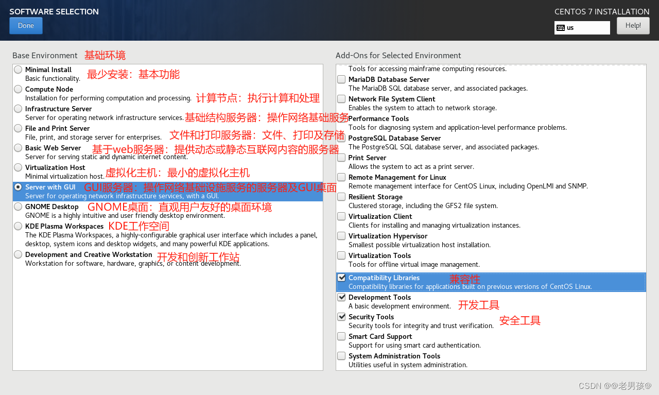The width and height of the screenshot is (659, 395).
Task: Check Remote Management for Linux
Action: 341,177
